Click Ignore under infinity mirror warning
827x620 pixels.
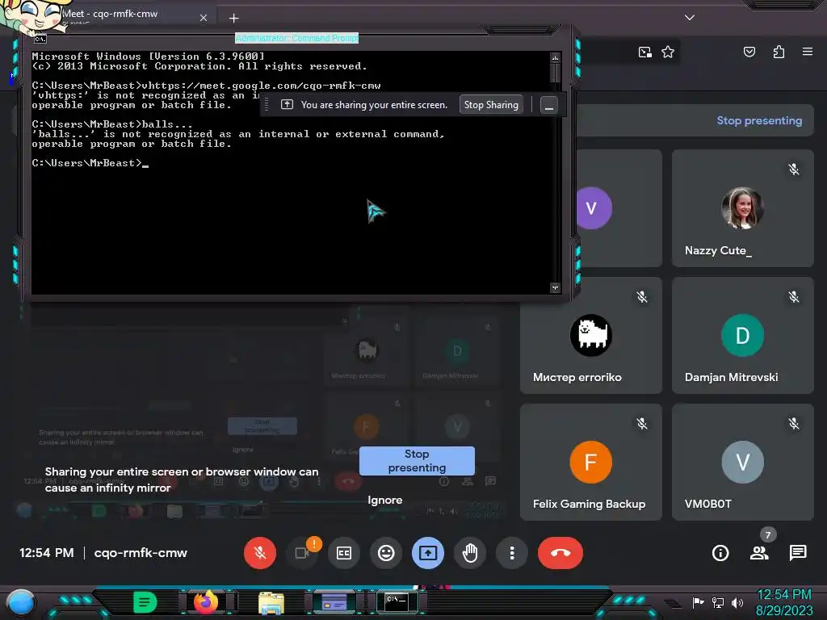point(385,500)
